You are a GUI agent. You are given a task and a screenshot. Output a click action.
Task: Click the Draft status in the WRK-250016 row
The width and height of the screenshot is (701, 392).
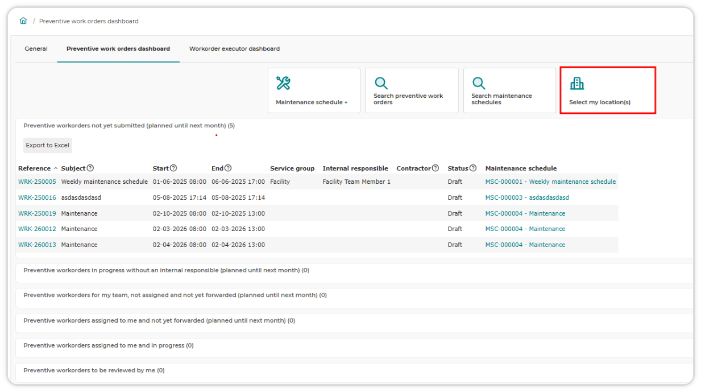[x=455, y=197]
